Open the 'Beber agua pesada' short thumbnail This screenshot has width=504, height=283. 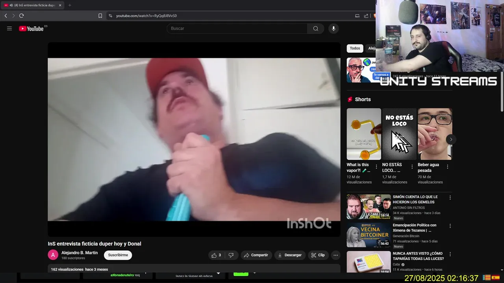click(x=435, y=134)
